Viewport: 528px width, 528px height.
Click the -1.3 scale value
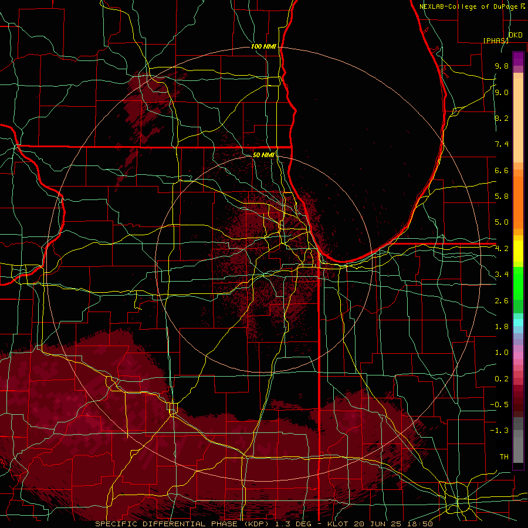(x=499, y=431)
